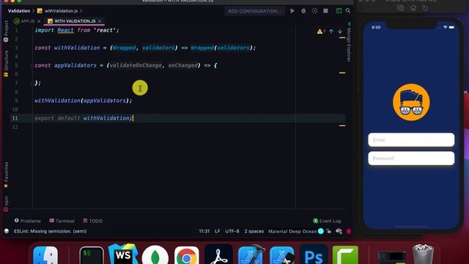Image resolution: width=469 pixels, height=264 pixels.
Task: Open the inspections profile icon in status bar
Action: 339,231
